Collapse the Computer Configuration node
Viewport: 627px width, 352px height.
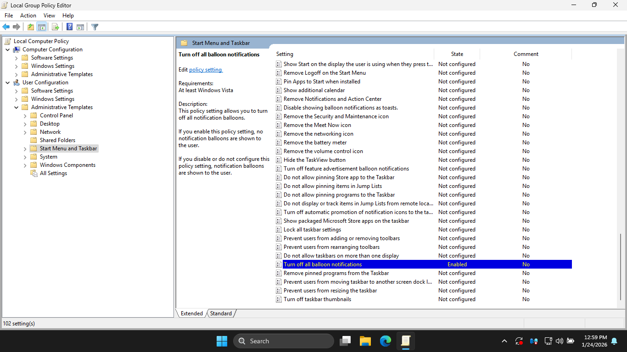[8, 49]
